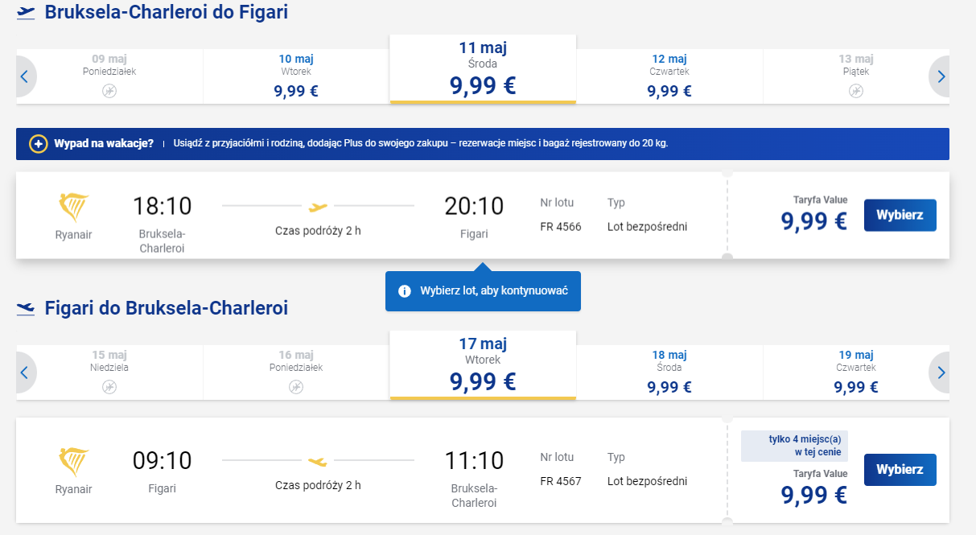Click previous dates arrow for outbound flight
The image size is (976, 535).
[25, 77]
